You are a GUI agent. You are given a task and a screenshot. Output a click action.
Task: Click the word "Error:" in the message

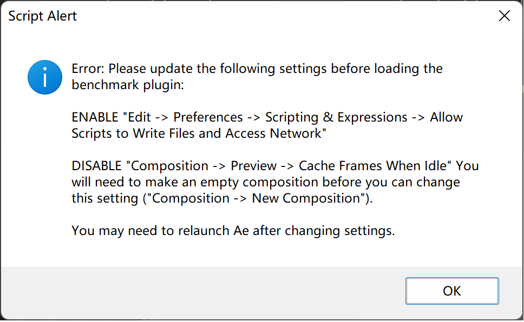pyautogui.click(x=88, y=69)
